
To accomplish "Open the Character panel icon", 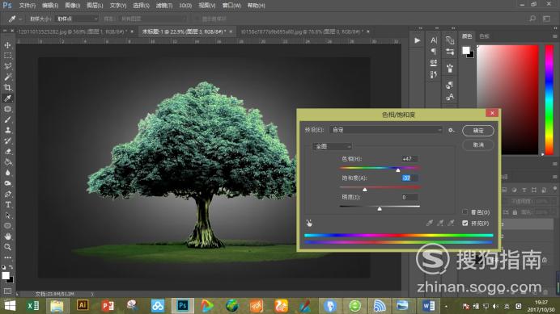I will pyautogui.click(x=434, y=40).
